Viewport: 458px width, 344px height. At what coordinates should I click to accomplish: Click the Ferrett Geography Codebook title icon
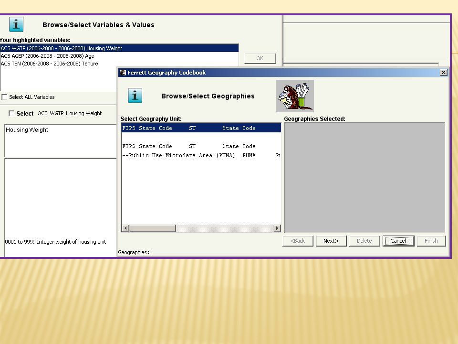pos(123,73)
